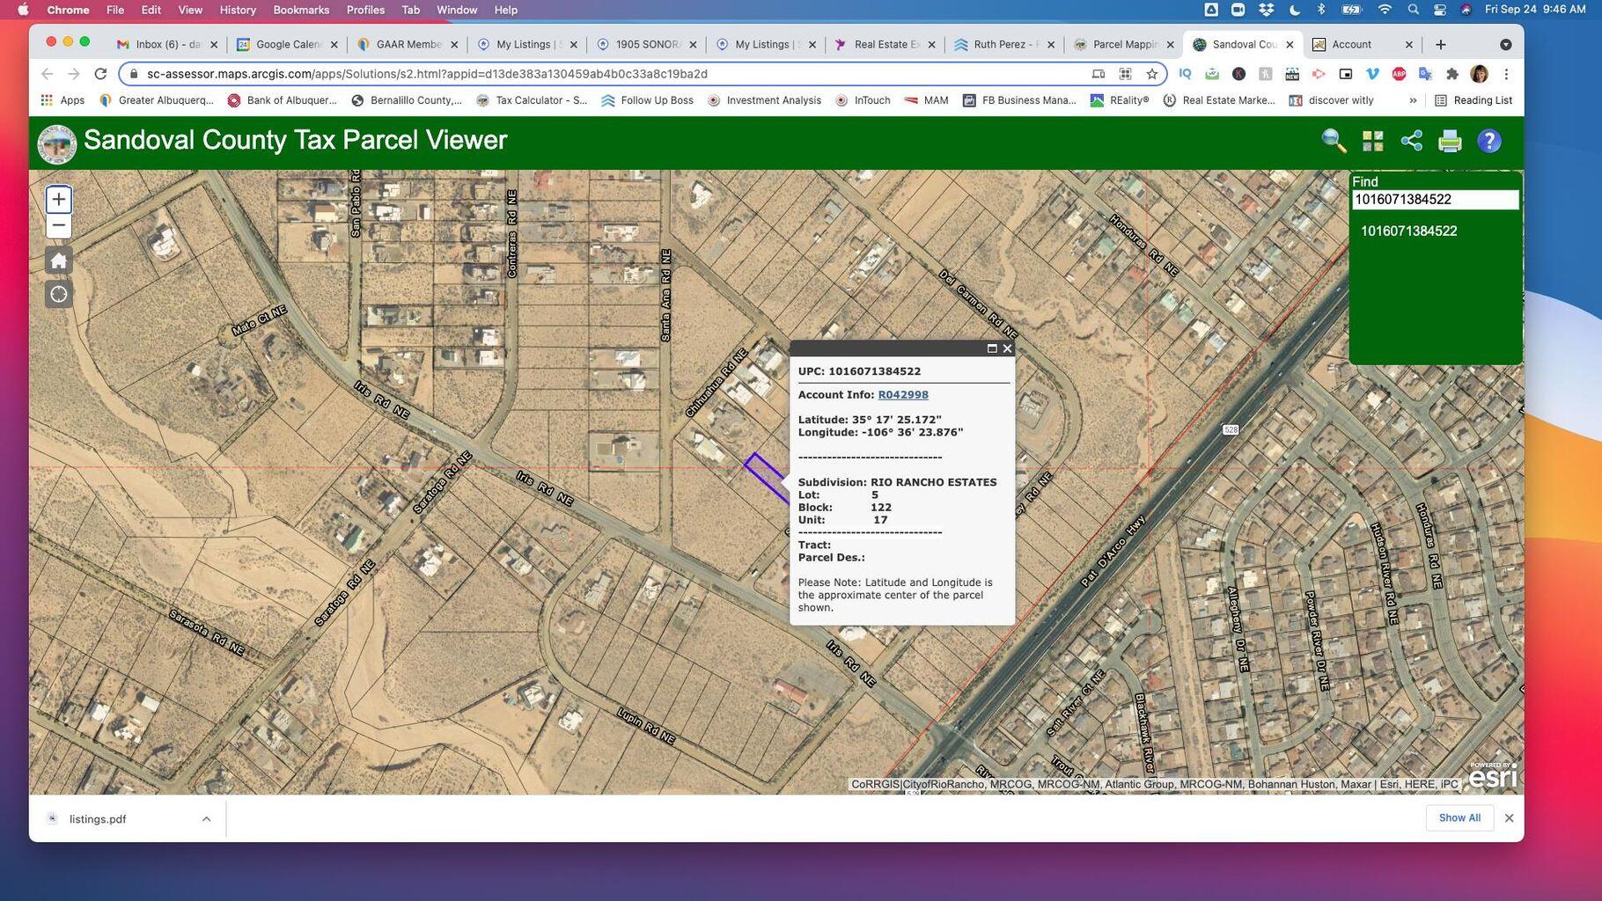Open account info link R042998
Viewport: 1602px width, 901px height.
tap(903, 395)
